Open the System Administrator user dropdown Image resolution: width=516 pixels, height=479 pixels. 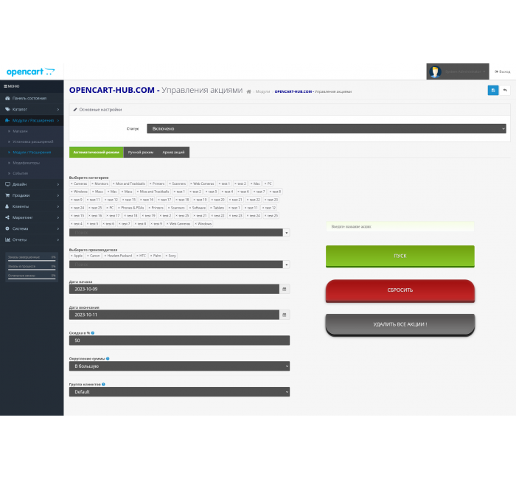coord(458,71)
